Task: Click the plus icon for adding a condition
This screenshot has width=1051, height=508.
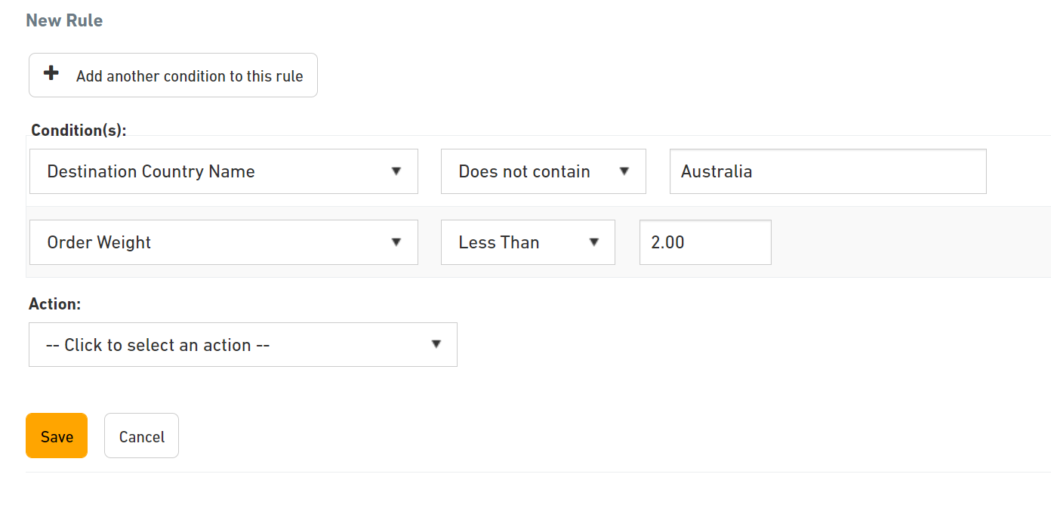Action: (x=51, y=74)
